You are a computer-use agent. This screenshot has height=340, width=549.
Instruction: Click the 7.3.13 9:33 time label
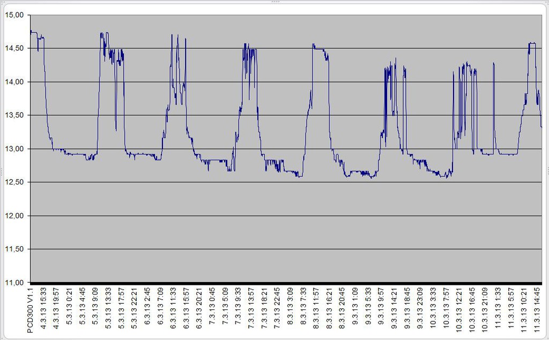238,306
